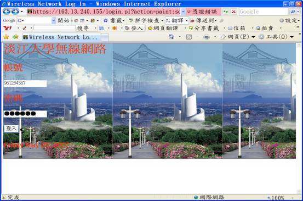Open the 工具(O) tools menu dropdown
This screenshot has height=201, width=303.
(277, 37)
